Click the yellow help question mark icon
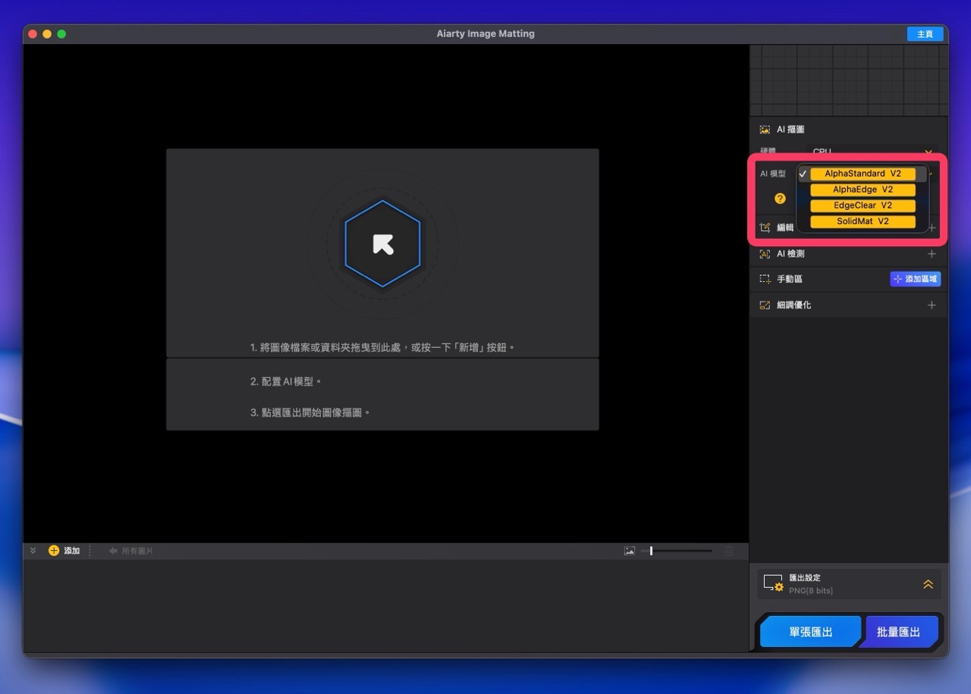Screen dimensions: 971x694 [779, 199]
